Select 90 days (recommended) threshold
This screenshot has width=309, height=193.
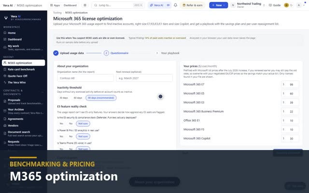(101, 98)
